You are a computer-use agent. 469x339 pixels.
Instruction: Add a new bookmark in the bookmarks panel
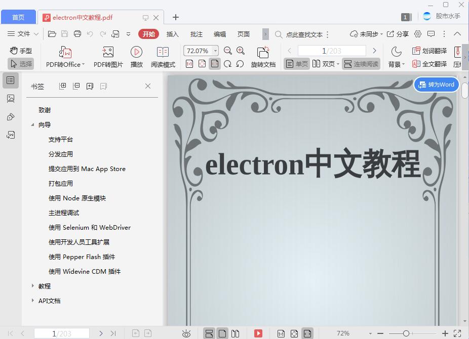point(90,86)
